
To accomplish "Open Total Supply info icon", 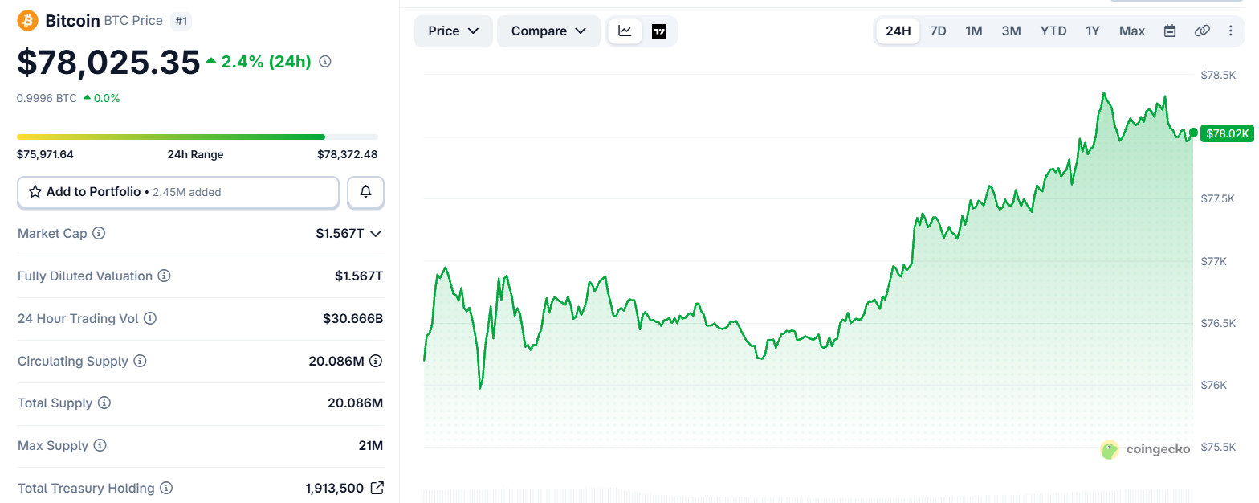I will (104, 403).
